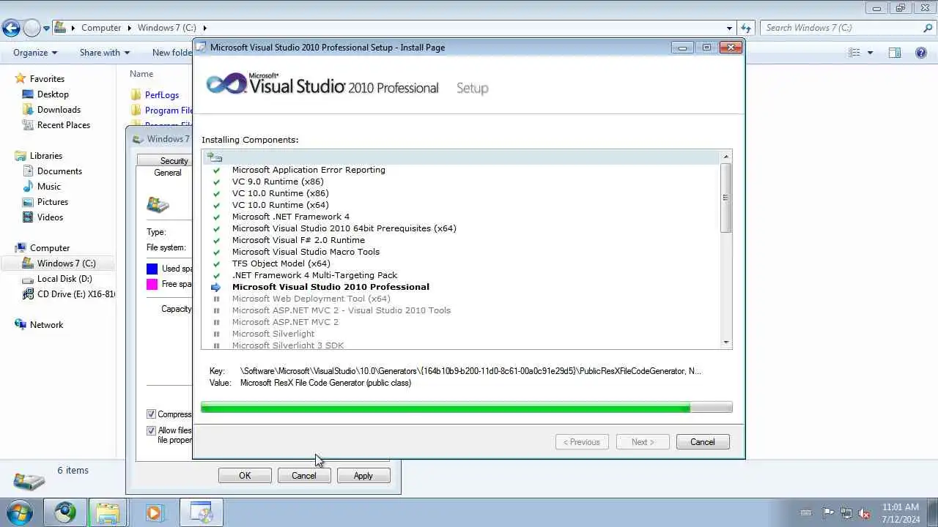
Task: Click the Favorites star icon in sidebar
Action: pyautogui.click(x=21, y=78)
